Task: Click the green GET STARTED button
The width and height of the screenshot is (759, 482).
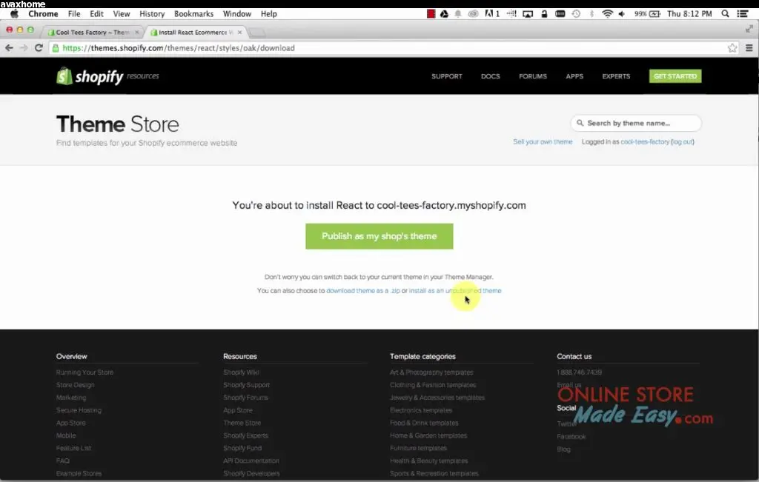Action: click(x=675, y=76)
